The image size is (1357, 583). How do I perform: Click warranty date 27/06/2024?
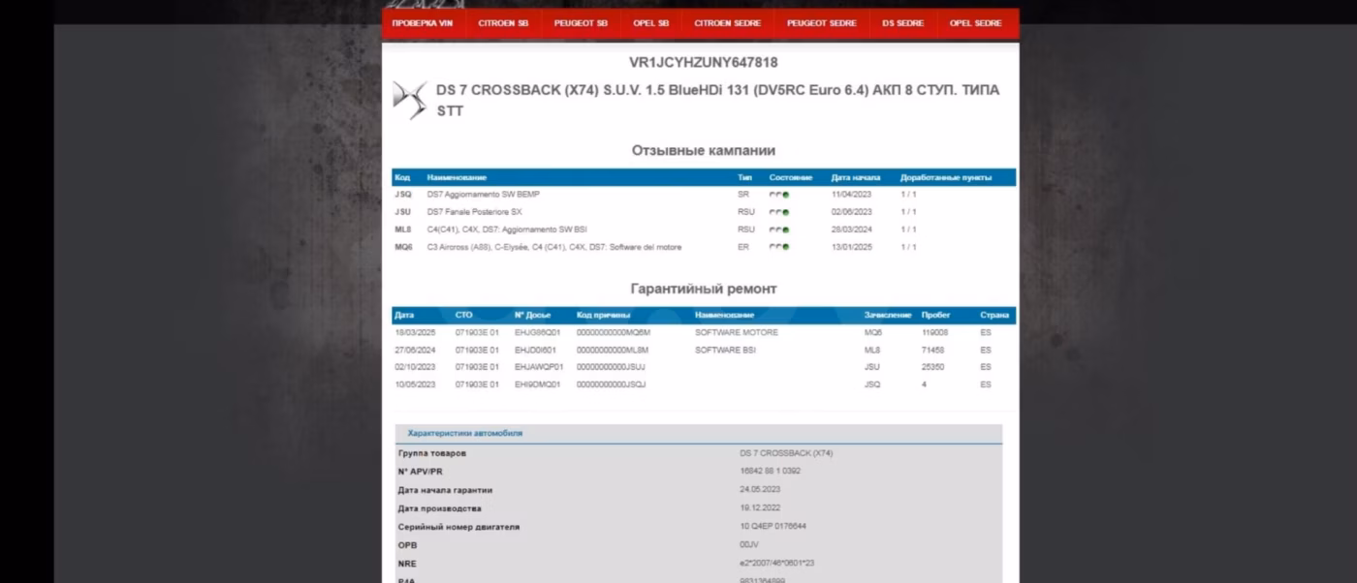coord(415,350)
